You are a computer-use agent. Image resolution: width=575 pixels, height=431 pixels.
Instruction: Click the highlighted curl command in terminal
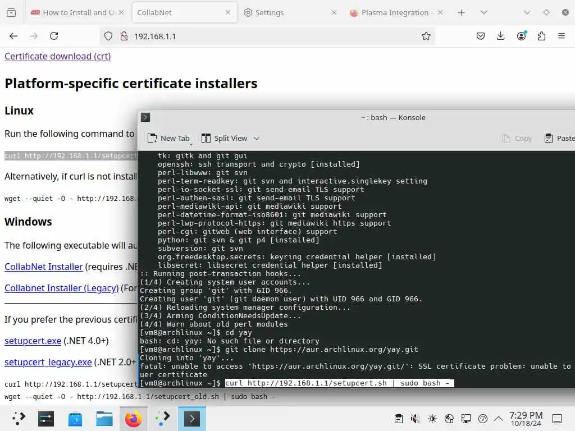click(x=339, y=383)
